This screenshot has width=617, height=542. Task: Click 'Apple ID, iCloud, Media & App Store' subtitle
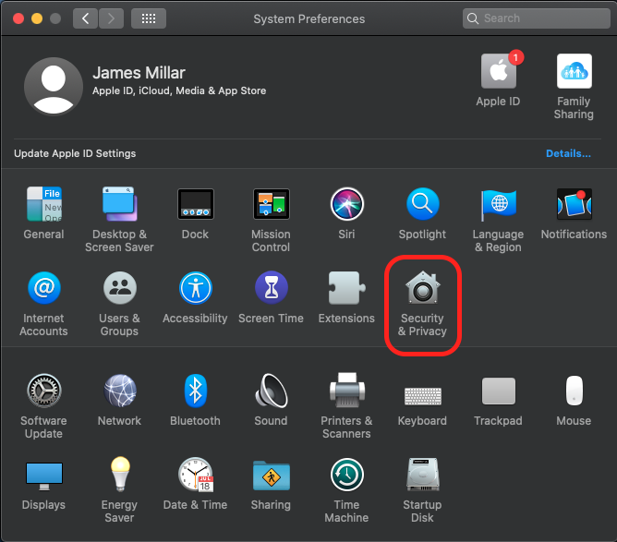[179, 90]
